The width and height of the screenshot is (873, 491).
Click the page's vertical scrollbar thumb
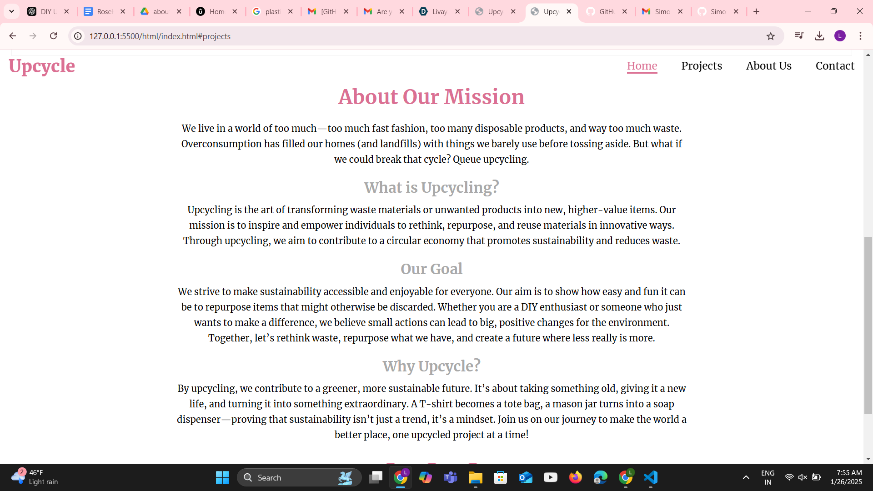[x=868, y=325]
